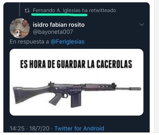Viewport: 159px width, 135px height.
Task: Select the display name isidro fabian rosito
Action: (59, 25)
